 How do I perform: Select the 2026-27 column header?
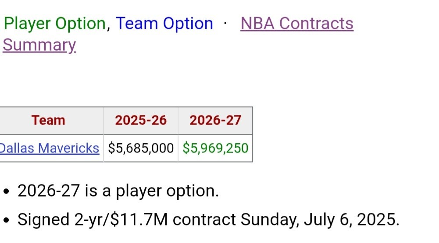[215, 120]
